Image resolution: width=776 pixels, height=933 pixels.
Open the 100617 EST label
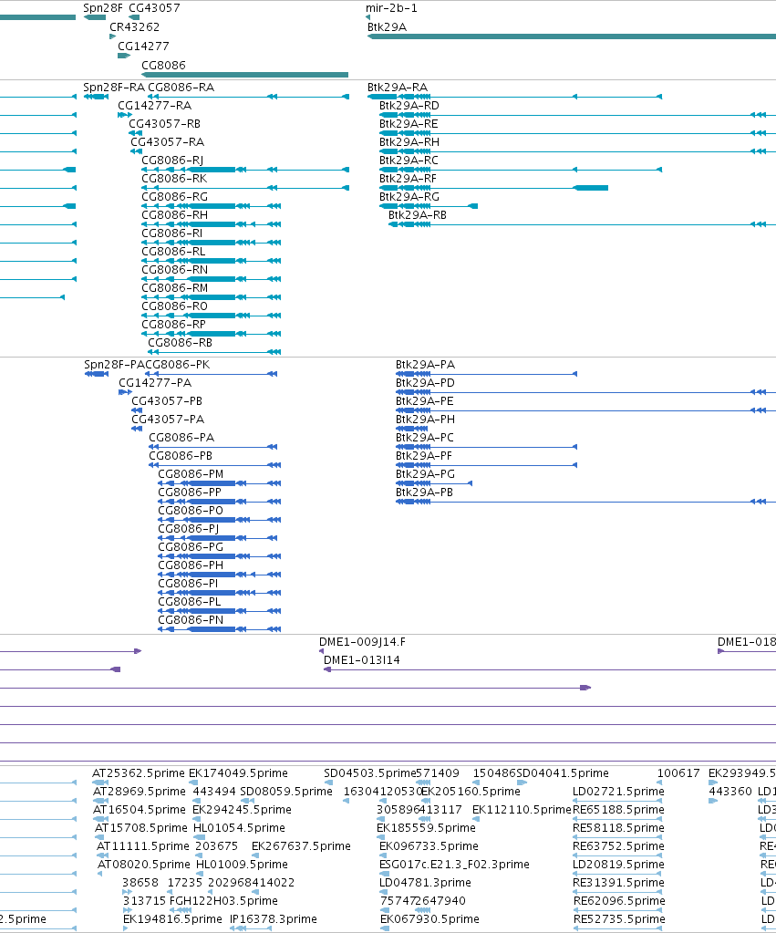click(678, 772)
